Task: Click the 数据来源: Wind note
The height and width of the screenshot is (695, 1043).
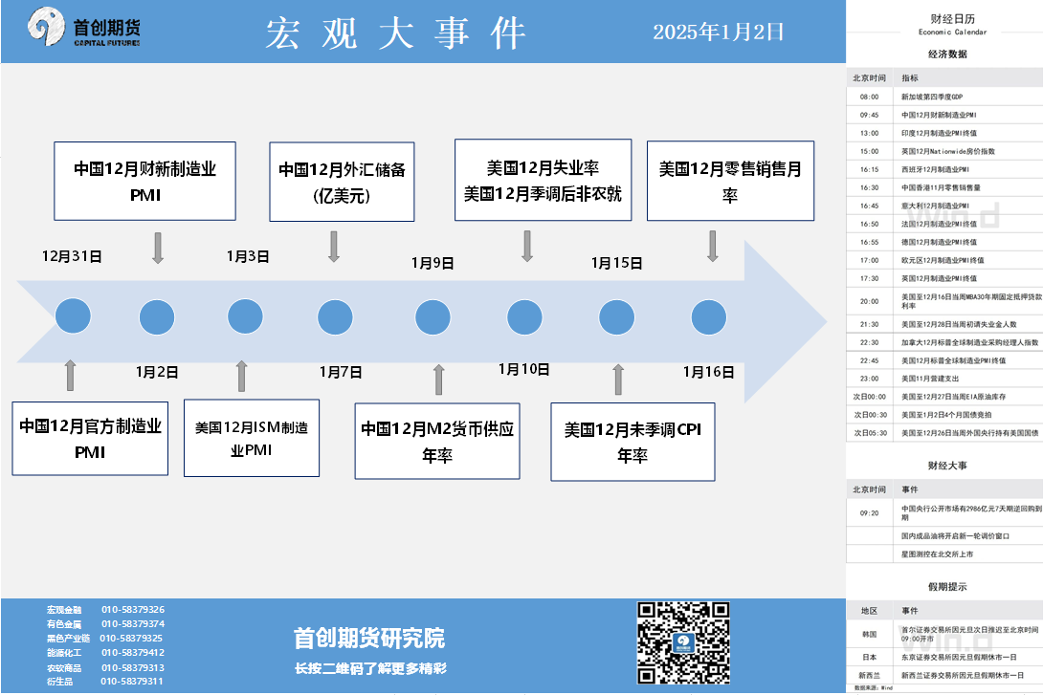Action: 874,688
